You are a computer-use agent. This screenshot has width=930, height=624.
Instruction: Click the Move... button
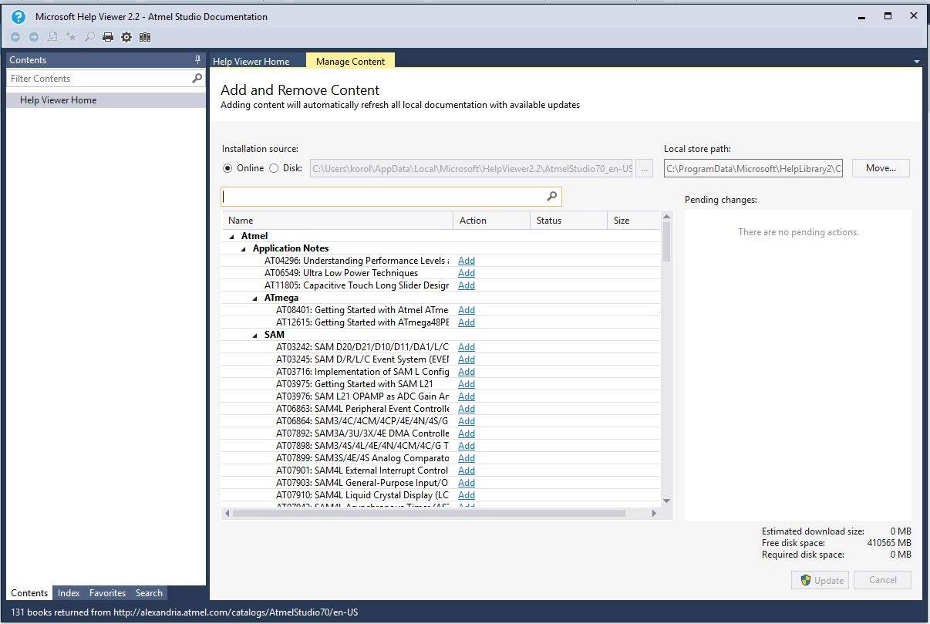(x=881, y=168)
